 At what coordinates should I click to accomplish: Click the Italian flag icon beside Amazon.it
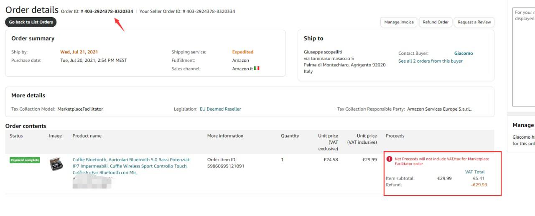point(257,69)
